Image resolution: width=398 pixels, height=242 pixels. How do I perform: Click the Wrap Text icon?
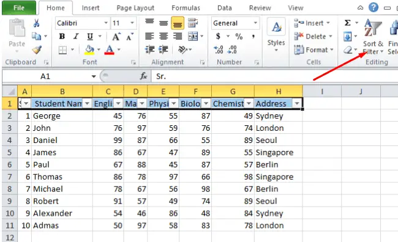(193, 23)
